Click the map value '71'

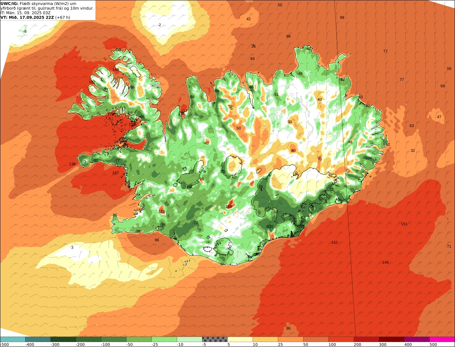[449, 247]
